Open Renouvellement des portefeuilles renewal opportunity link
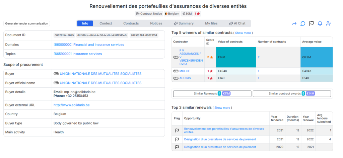This screenshot has width=343, height=158. (224, 131)
